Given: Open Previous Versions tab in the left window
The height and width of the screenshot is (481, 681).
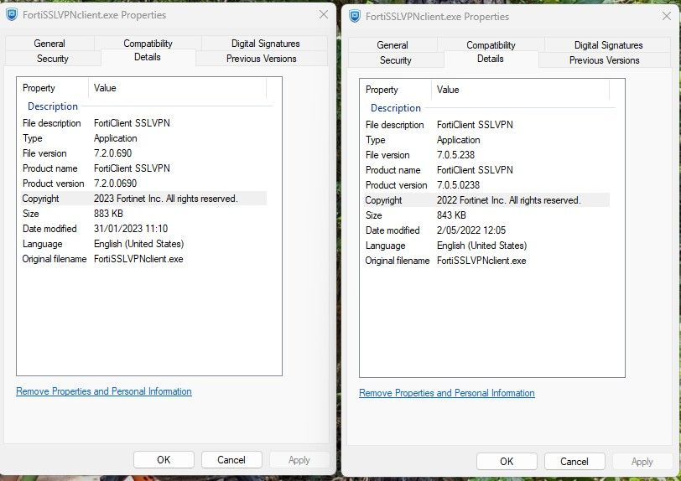Looking at the screenshot, I should 262,59.
